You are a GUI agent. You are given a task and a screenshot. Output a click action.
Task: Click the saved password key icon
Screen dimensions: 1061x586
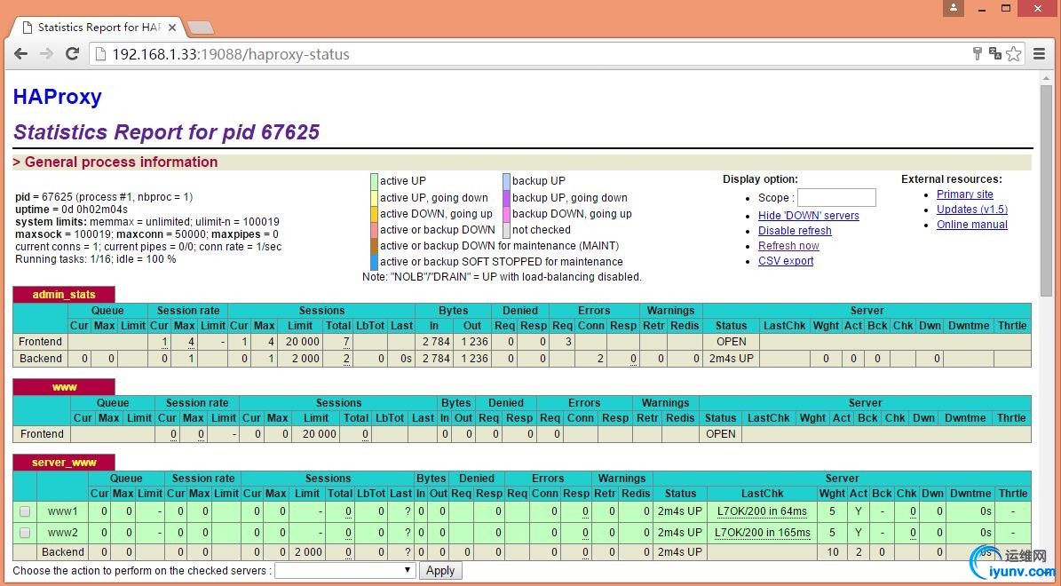click(x=977, y=54)
